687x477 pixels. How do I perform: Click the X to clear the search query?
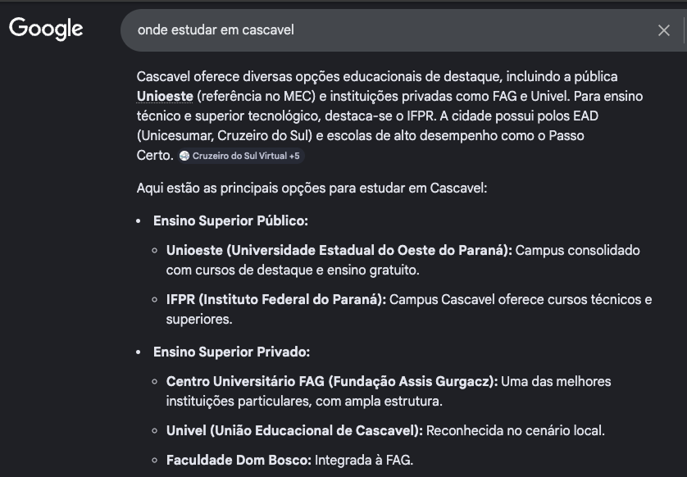(x=663, y=29)
